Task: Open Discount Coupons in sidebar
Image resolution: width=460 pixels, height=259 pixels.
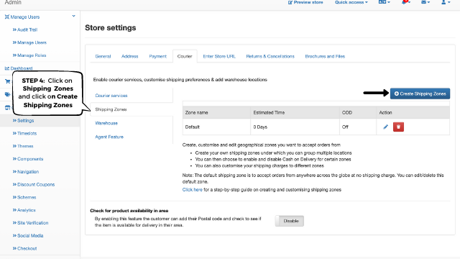Action: (36, 184)
